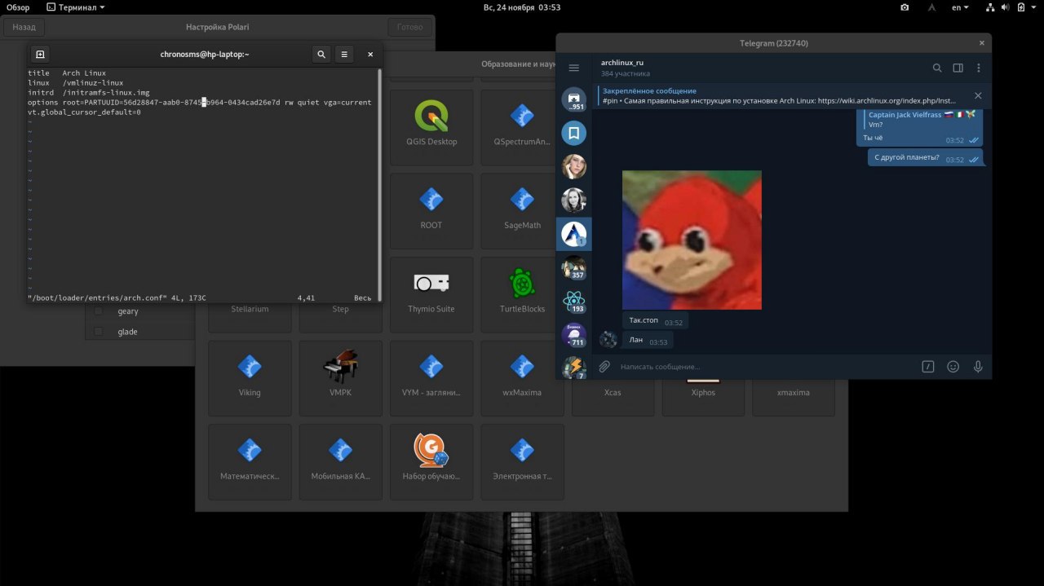Start recording a voice message
Viewport: 1044px width, 586px height.
[978, 367]
